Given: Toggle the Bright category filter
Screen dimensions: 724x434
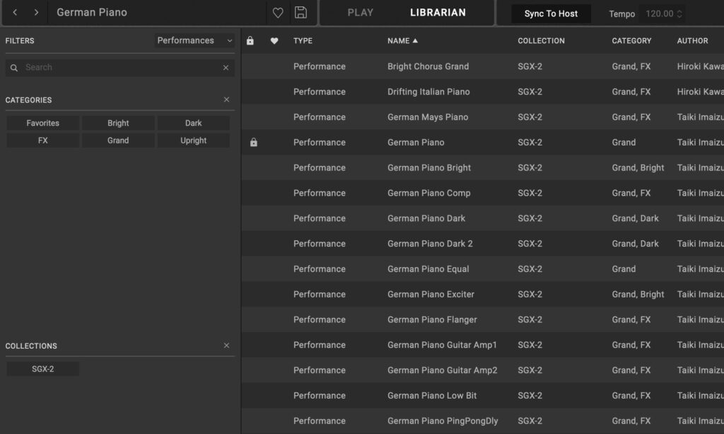Looking at the screenshot, I should [118, 123].
